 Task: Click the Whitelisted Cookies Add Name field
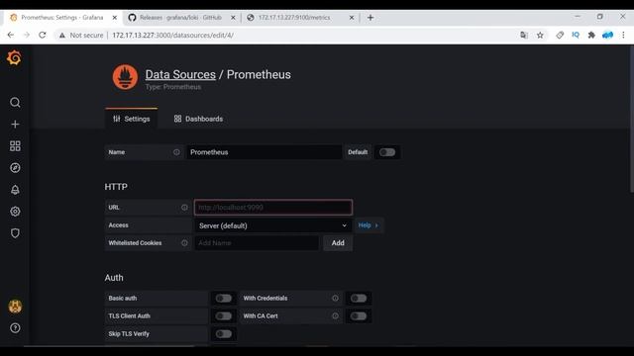[257, 243]
